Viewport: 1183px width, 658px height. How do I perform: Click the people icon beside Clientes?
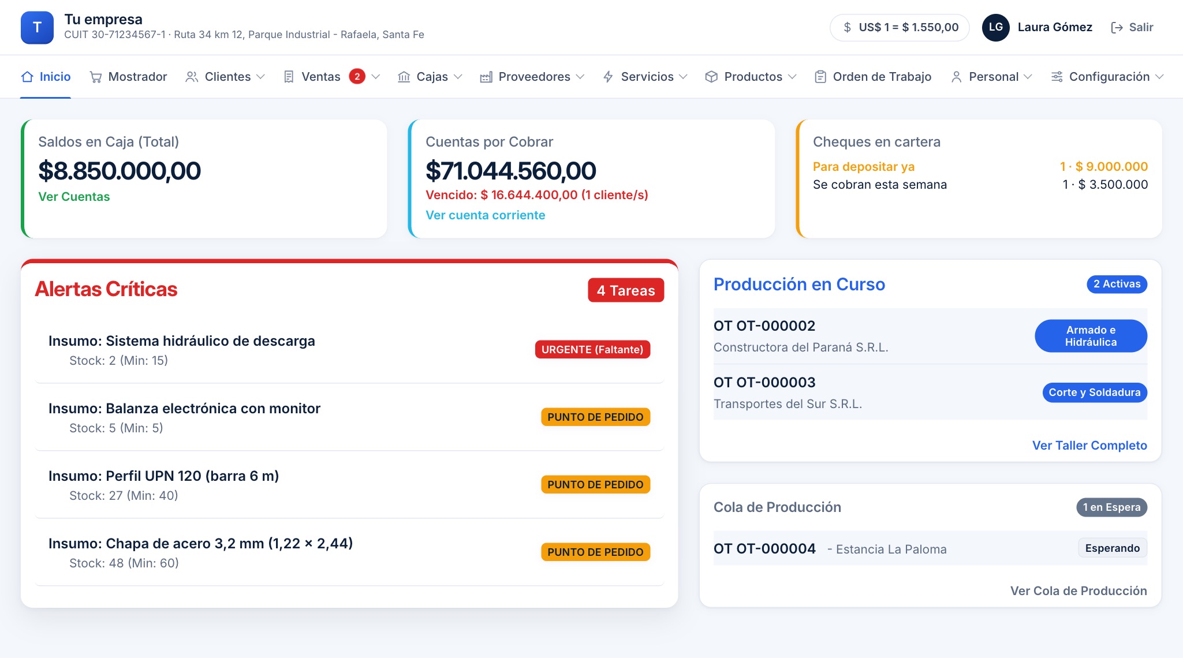click(192, 77)
